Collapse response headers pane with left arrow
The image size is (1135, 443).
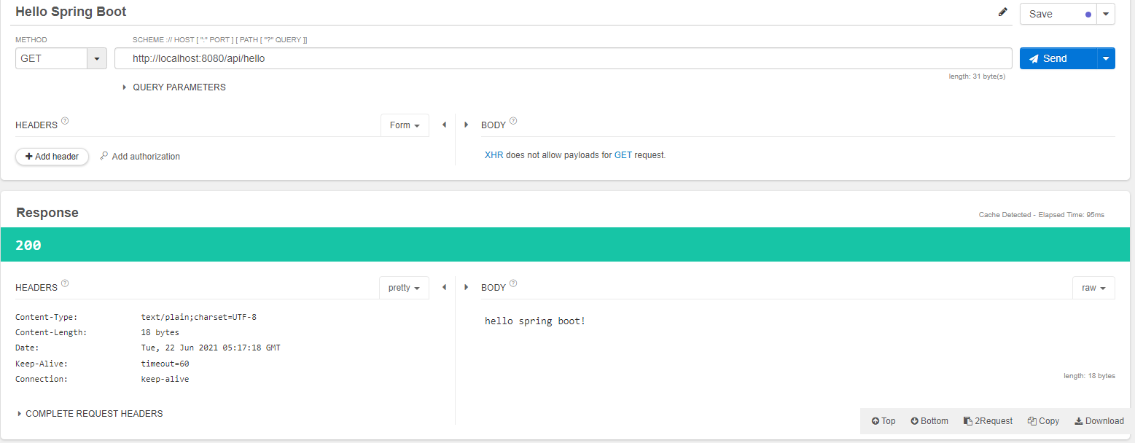point(444,288)
